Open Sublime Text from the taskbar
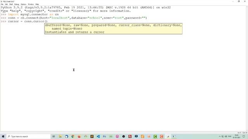 (92, 136)
